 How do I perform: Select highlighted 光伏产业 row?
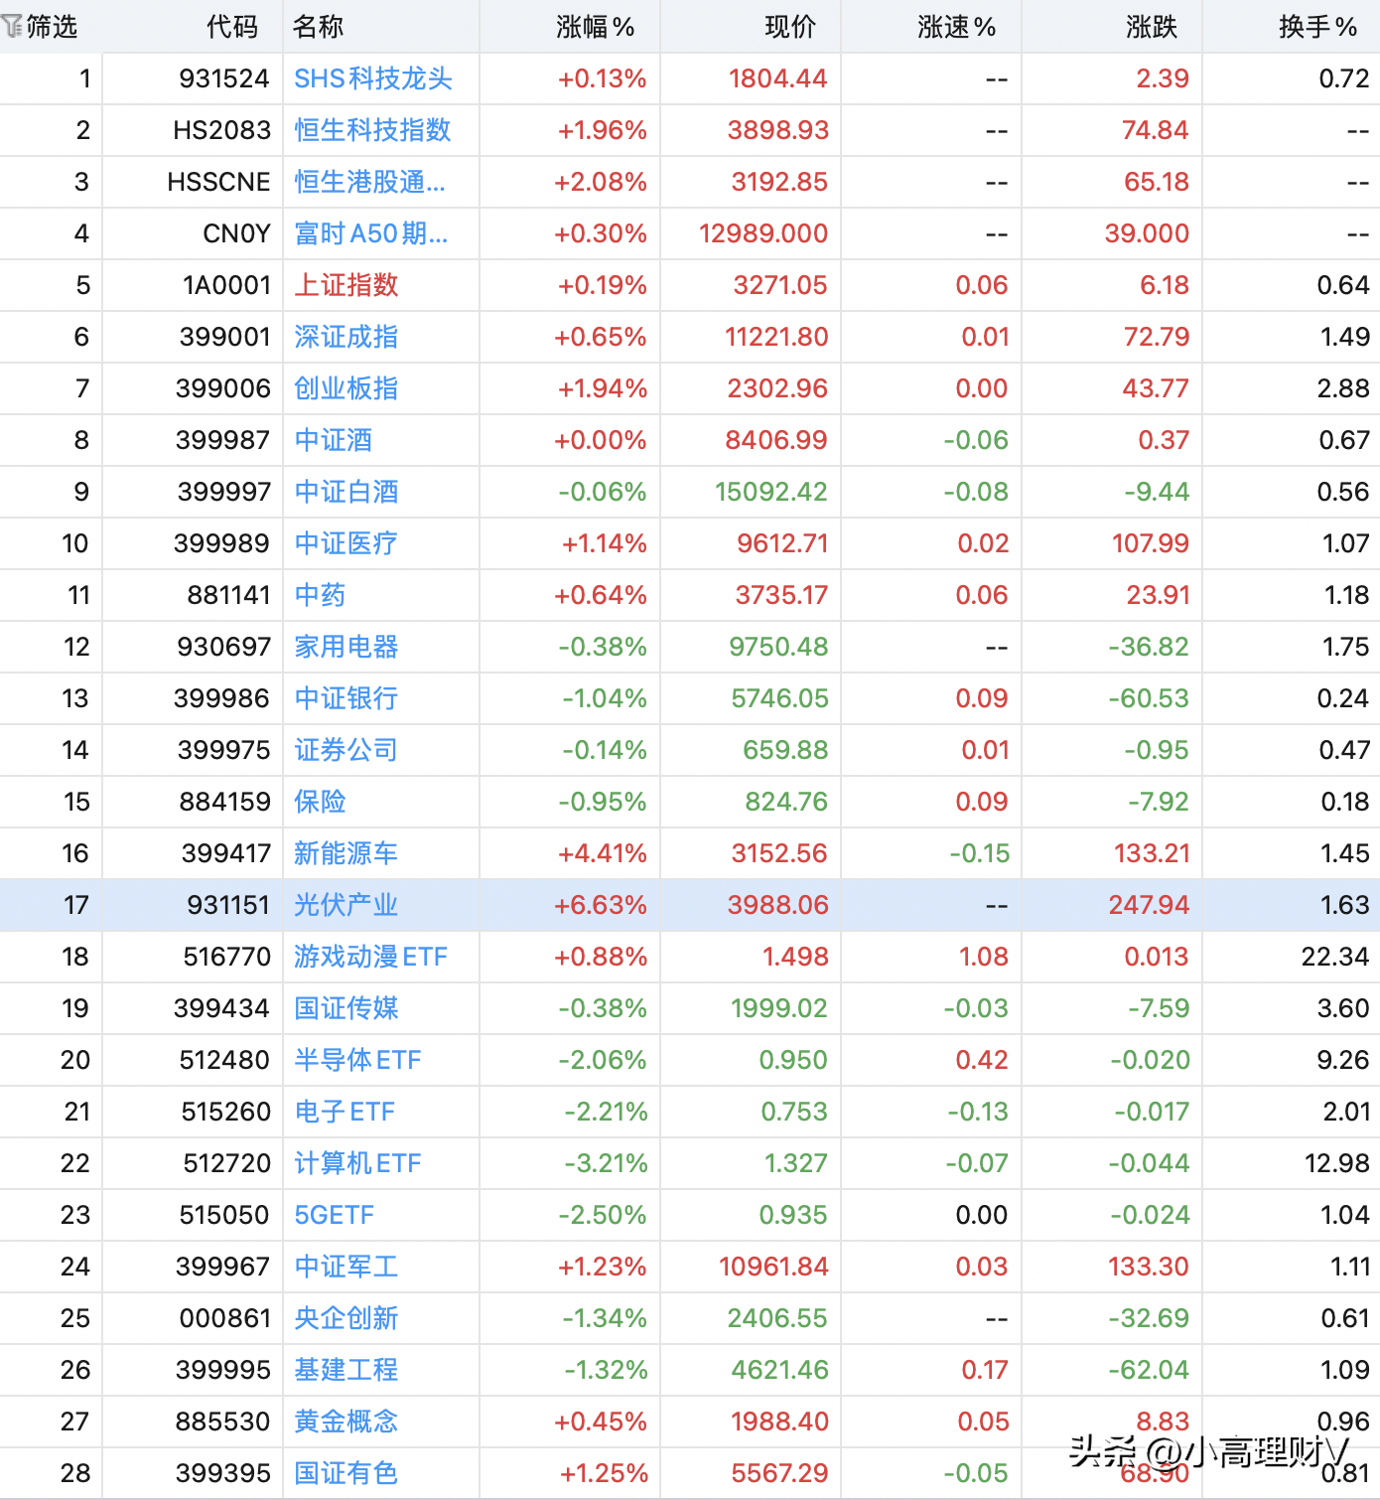[x=690, y=905]
